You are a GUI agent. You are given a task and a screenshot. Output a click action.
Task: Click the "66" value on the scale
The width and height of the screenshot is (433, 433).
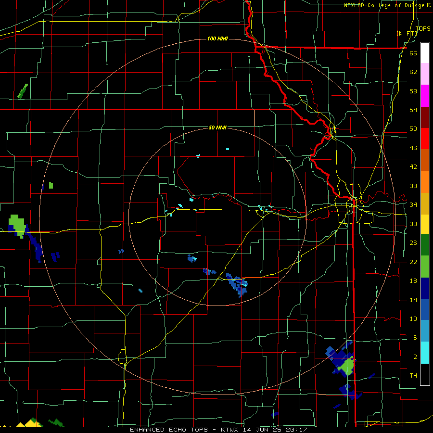(x=413, y=53)
